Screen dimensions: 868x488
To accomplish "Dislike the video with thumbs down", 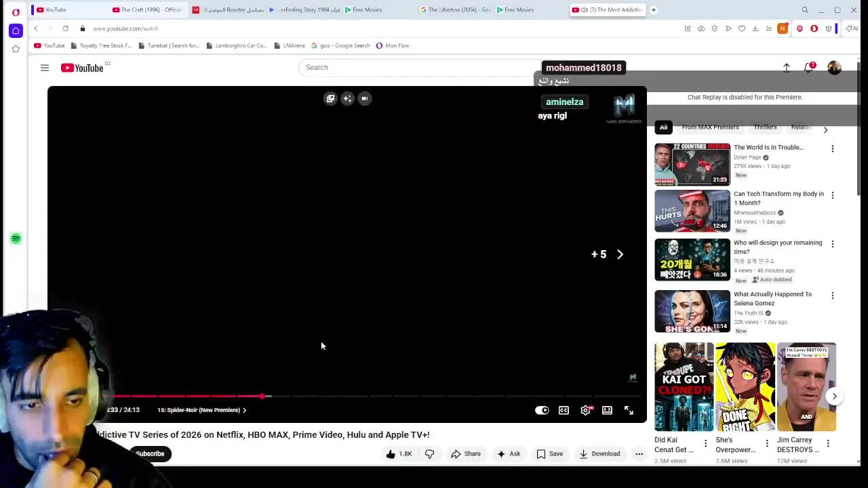I will (429, 454).
